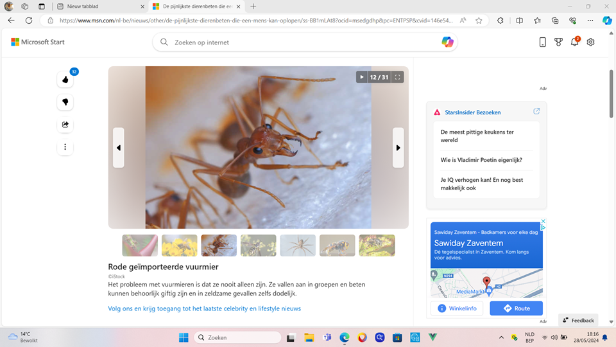Open the share article icon
Screen dimensions: 616x347
(65, 125)
